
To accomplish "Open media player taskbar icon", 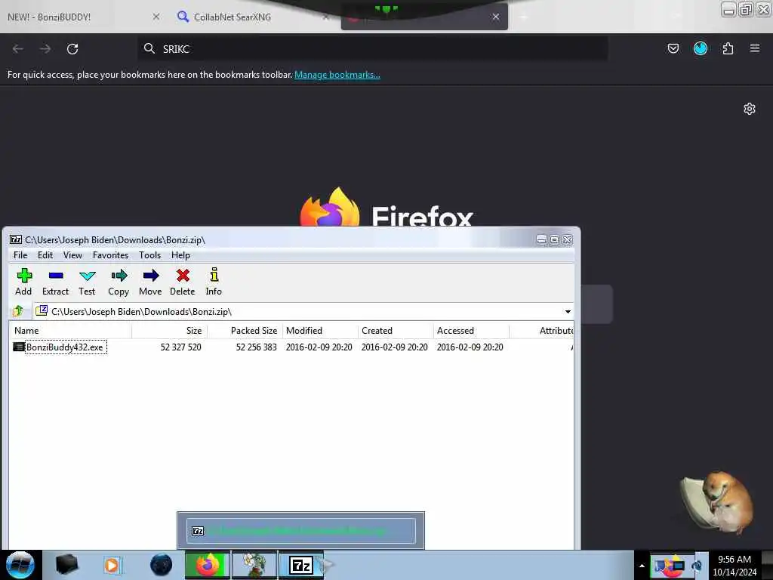I will tap(112, 565).
